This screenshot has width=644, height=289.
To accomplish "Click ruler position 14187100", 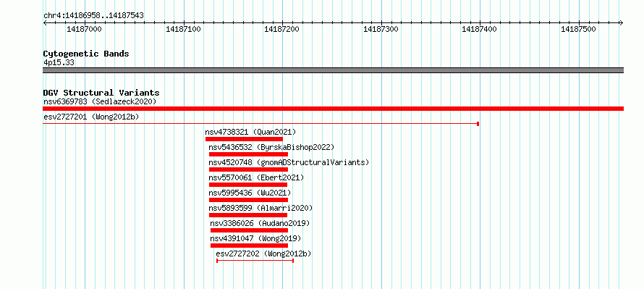I will click(183, 29).
